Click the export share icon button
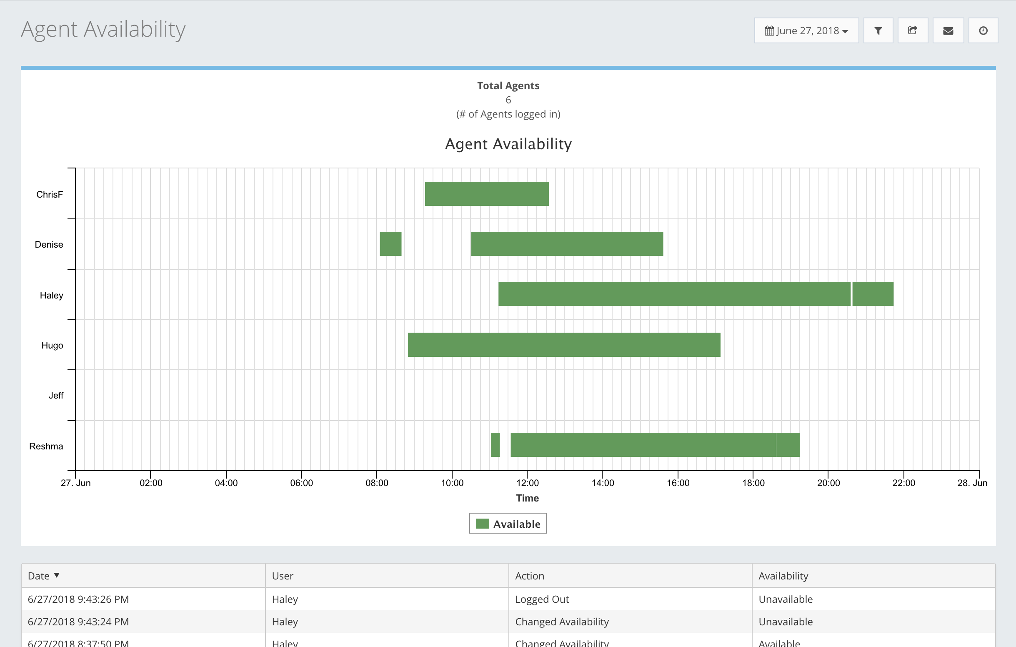The width and height of the screenshot is (1016, 647). coord(912,30)
